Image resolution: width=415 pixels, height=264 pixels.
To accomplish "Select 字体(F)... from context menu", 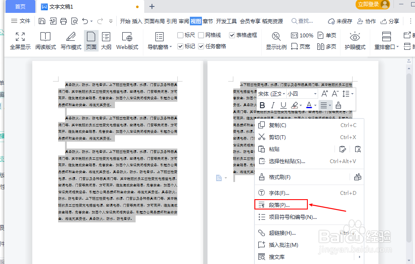I will click(x=310, y=193).
